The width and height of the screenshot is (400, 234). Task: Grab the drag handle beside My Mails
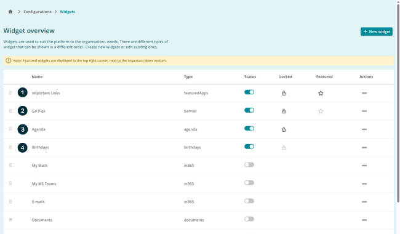[x=10, y=166]
